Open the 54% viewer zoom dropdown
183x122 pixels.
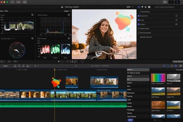coord(130,7)
